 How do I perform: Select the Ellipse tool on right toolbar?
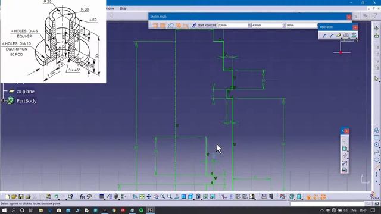tap(376, 159)
